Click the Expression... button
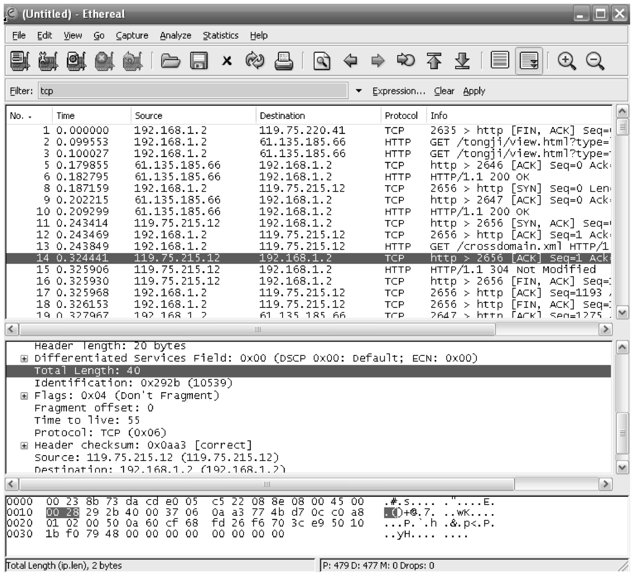 (x=398, y=91)
